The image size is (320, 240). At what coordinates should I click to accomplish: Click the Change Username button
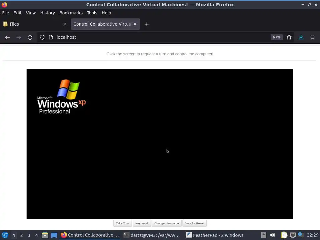167,223
